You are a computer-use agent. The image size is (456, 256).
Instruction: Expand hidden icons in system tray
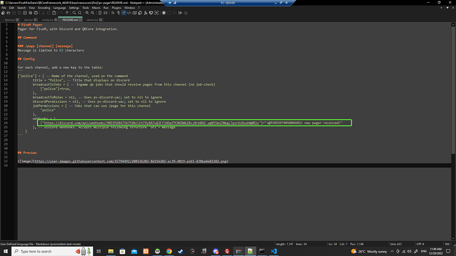pyautogui.click(x=392, y=251)
